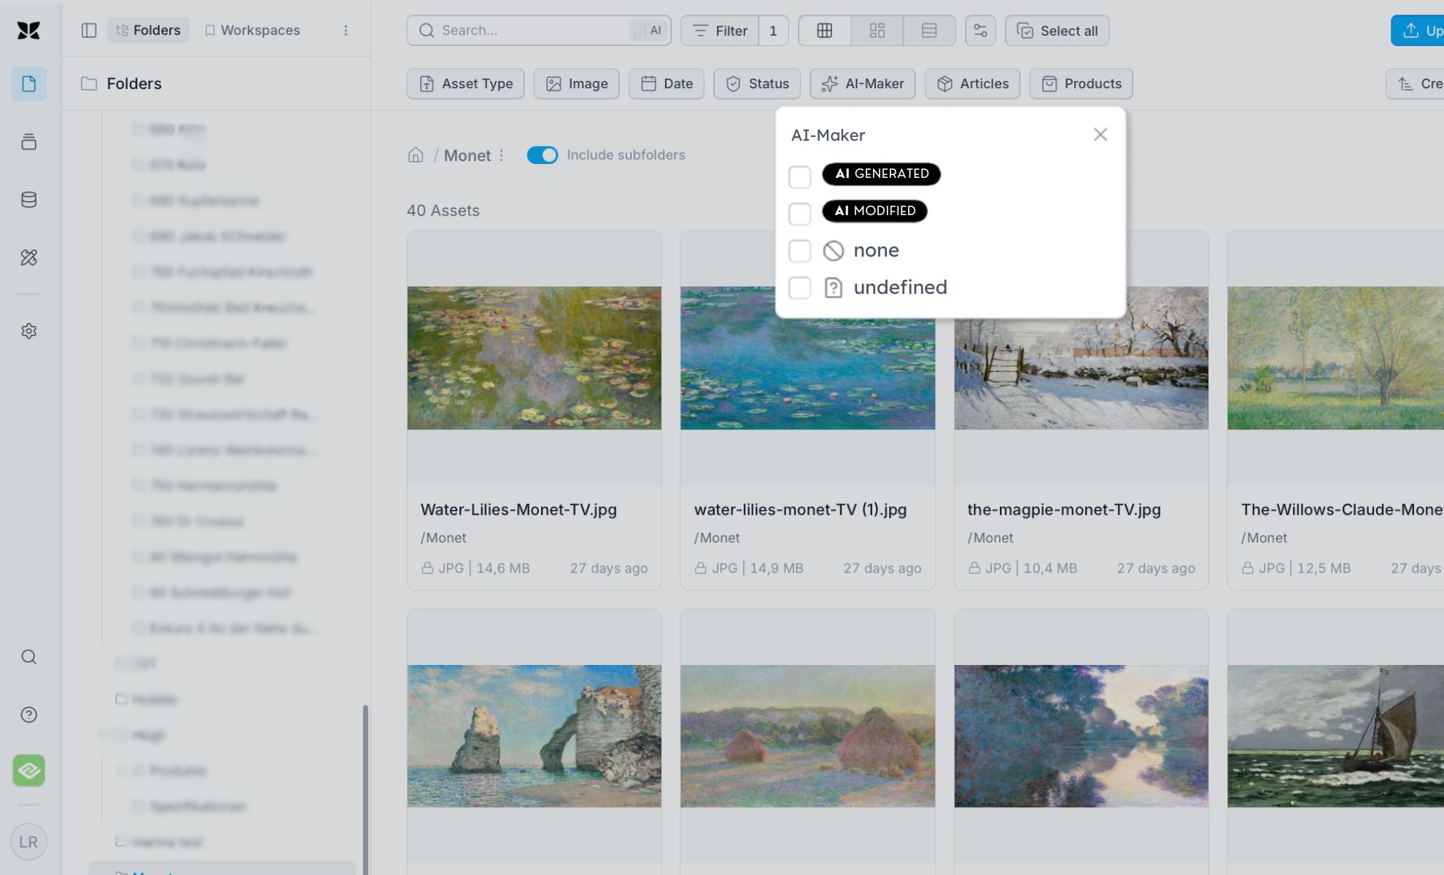Click the 40 Assets count text
The image size is (1444, 875).
point(443,211)
